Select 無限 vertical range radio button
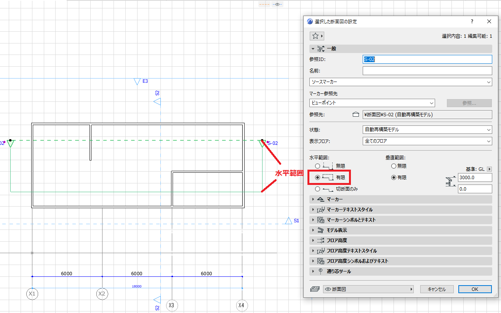 click(394, 166)
